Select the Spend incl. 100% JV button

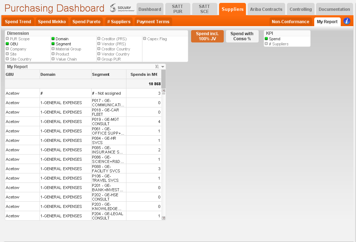click(207, 36)
